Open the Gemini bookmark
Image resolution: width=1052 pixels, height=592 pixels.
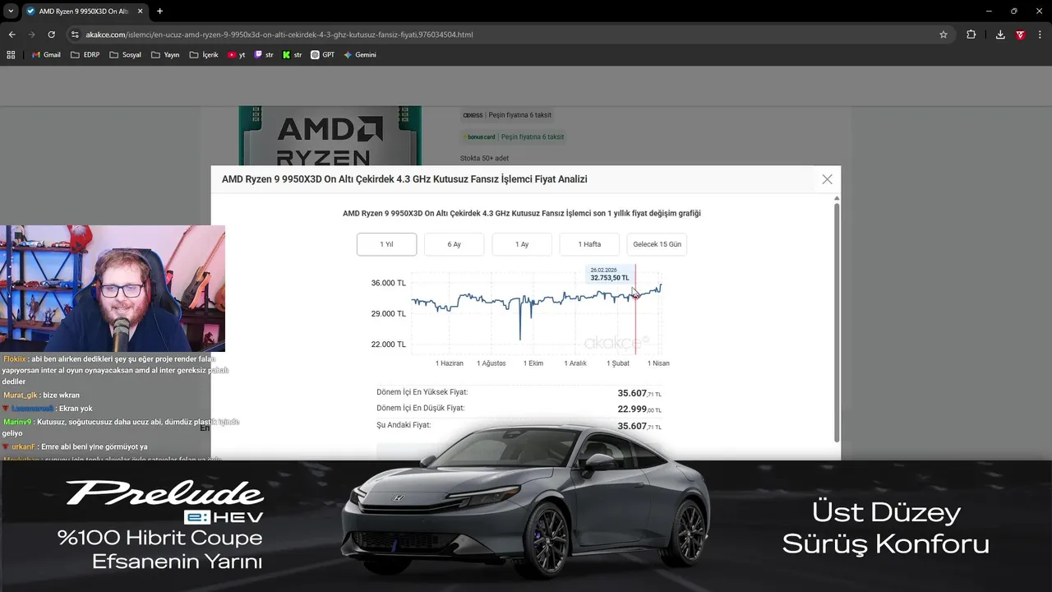coord(360,55)
